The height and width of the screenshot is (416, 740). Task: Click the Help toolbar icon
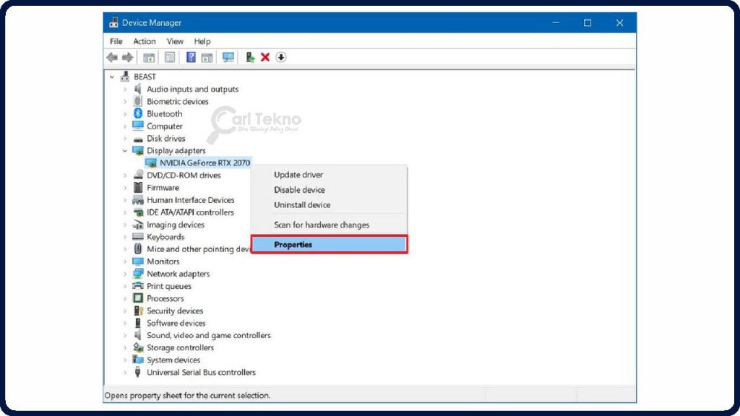pyautogui.click(x=192, y=57)
